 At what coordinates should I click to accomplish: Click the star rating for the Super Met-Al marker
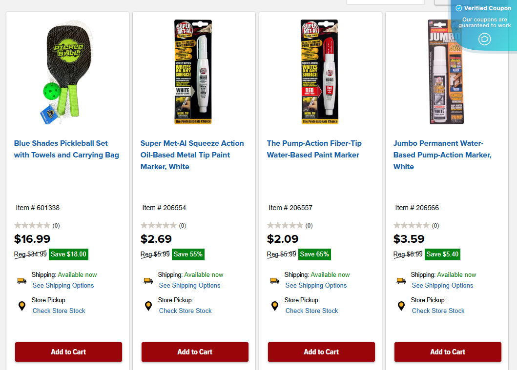(x=158, y=225)
